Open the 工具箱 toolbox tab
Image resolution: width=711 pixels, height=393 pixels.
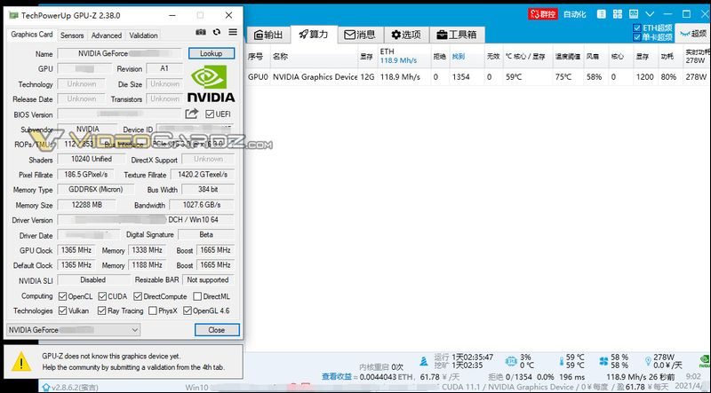click(457, 35)
